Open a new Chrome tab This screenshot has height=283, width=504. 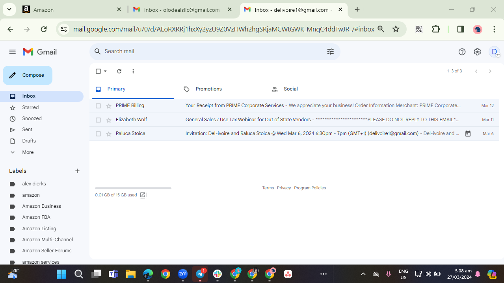(357, 9)
